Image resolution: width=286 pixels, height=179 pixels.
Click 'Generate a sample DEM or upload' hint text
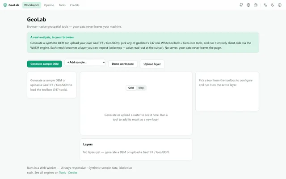click(x=51, y=85)
